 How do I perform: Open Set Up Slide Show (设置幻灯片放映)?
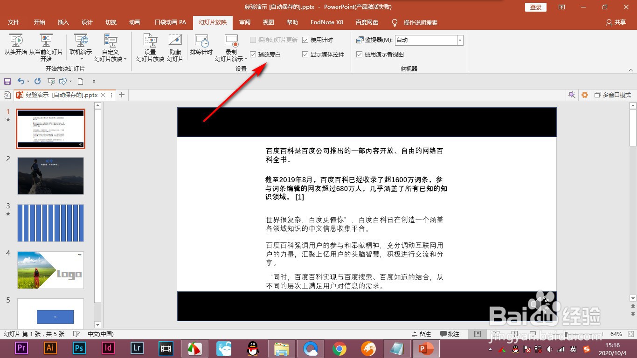[150, 48]
